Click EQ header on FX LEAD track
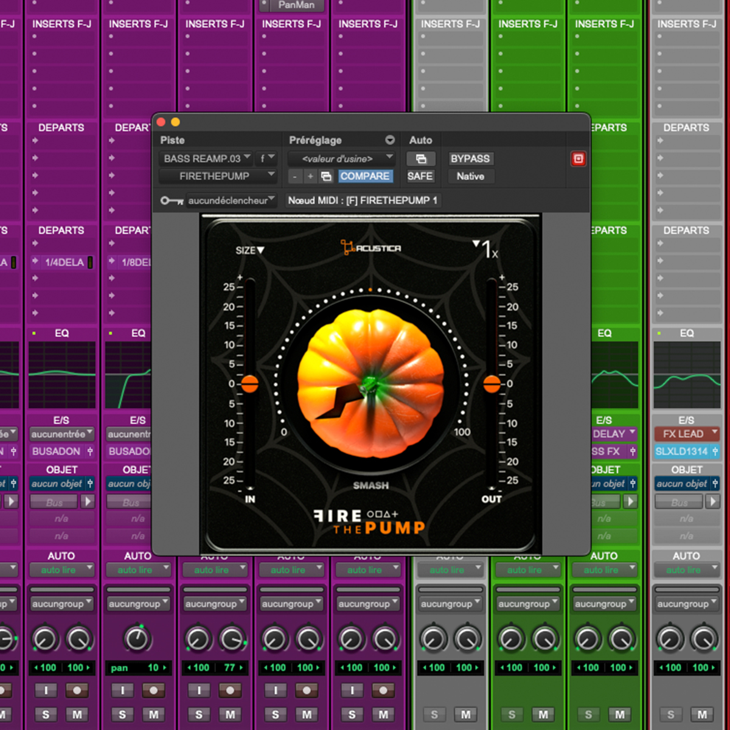730x730 pixels. pos(686,333)
